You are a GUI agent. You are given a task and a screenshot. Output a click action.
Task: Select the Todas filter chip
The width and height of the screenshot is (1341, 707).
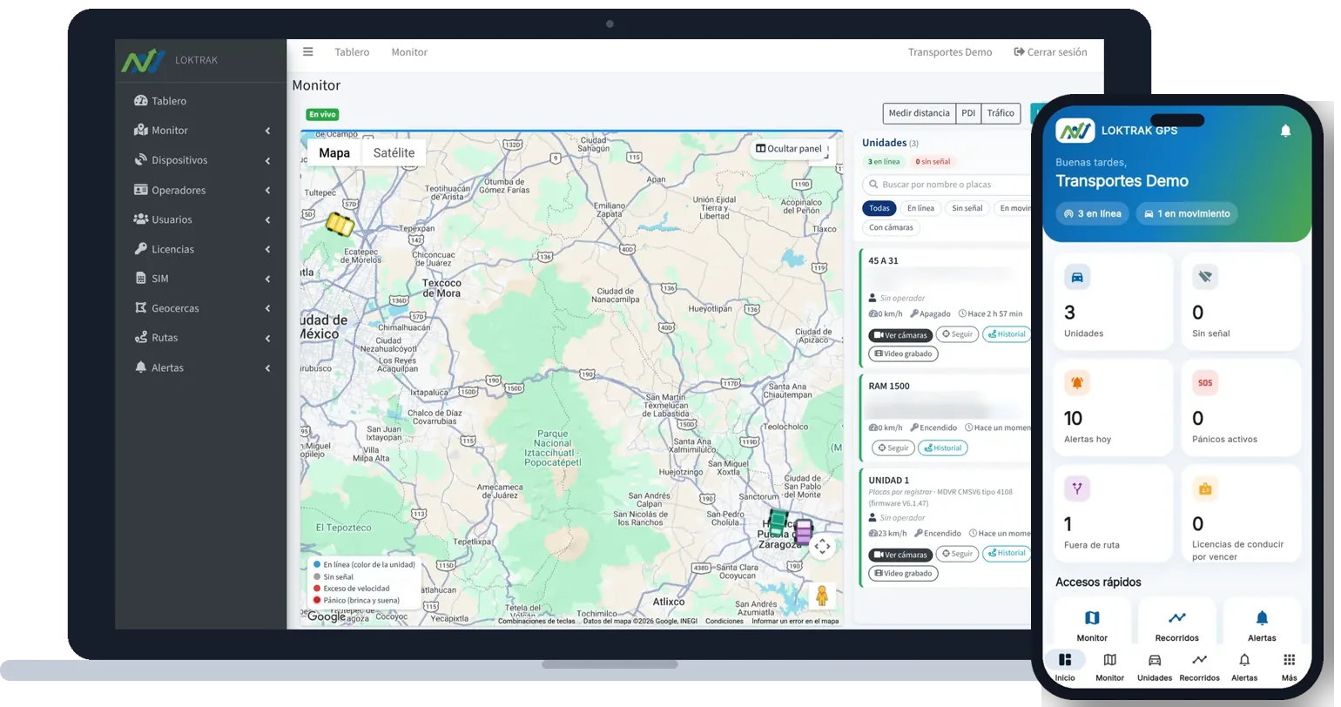point(879,208)
